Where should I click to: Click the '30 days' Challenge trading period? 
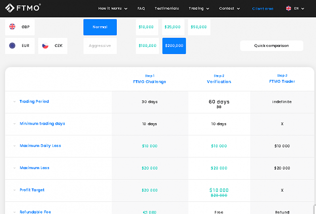pos(150,102)
